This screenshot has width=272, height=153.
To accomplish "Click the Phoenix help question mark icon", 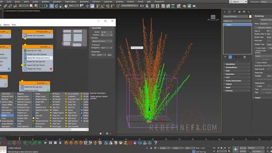I will tap(156, 143).
